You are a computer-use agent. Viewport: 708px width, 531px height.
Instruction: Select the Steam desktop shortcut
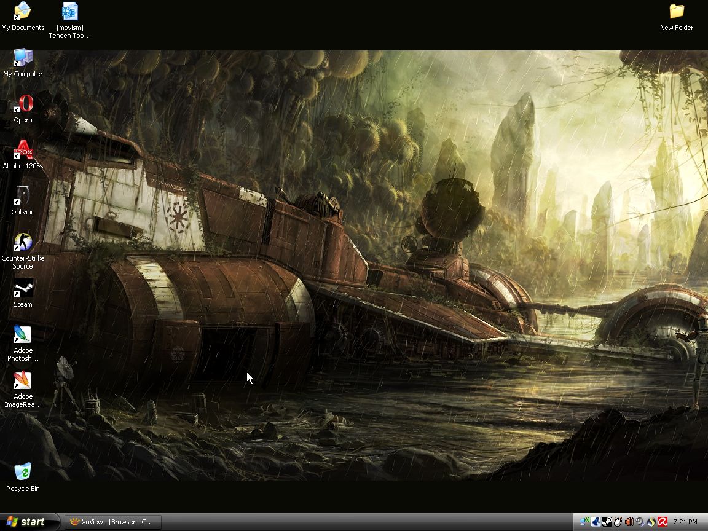pos(23,294)
